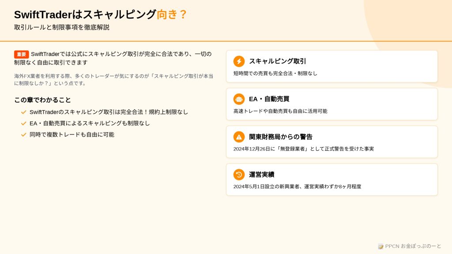The width and height of the screenshot is (452, 254).
Task: Select the スキャルピング取引 card title
Action: tap(277, 61)
